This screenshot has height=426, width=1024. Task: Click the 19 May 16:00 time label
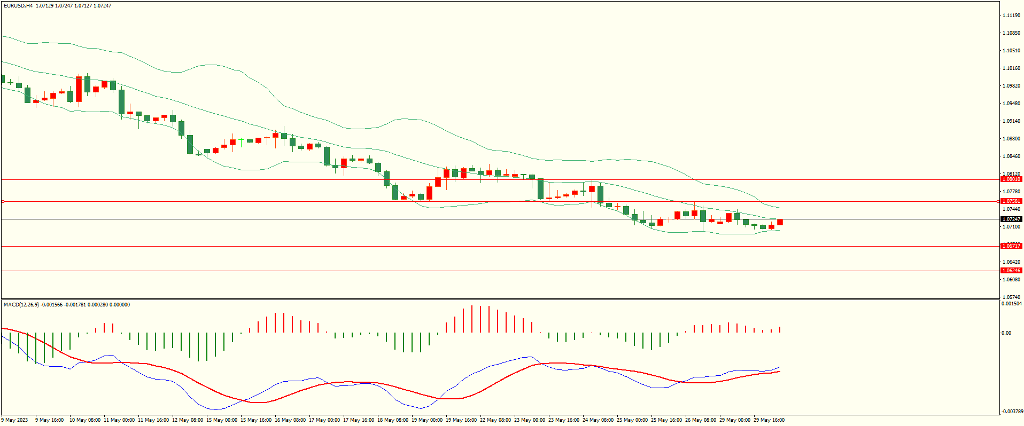[461, 420]
